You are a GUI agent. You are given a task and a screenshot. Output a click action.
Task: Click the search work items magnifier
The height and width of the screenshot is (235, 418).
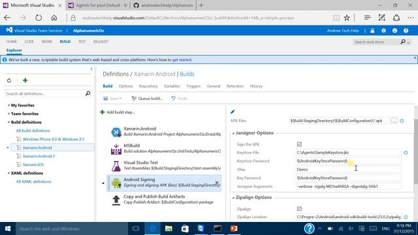(403, 42)
